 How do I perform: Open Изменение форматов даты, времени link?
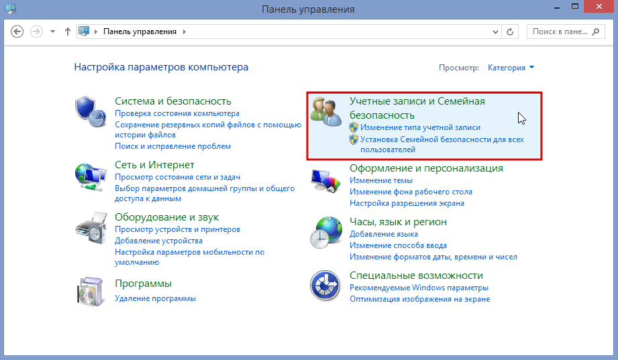coord(433,257)
